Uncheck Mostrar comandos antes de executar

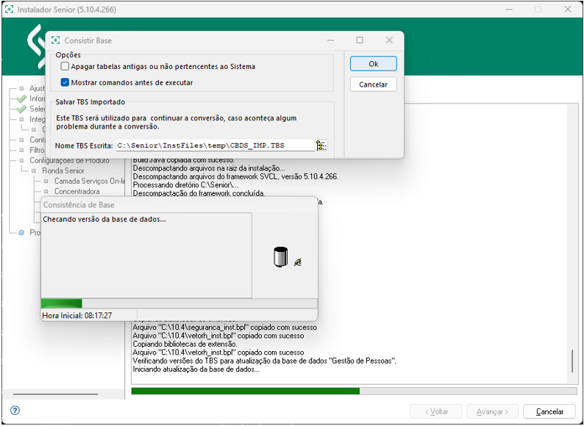[65, 82]
